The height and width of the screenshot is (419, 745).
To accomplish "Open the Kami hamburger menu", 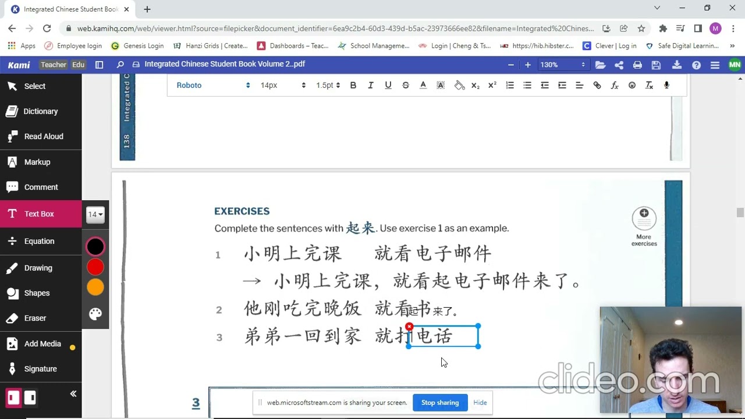I will tap(715, 65).
